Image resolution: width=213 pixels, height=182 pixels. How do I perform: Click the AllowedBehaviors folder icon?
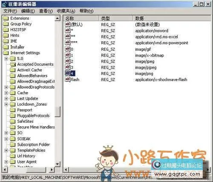click(x=13, y=76)
